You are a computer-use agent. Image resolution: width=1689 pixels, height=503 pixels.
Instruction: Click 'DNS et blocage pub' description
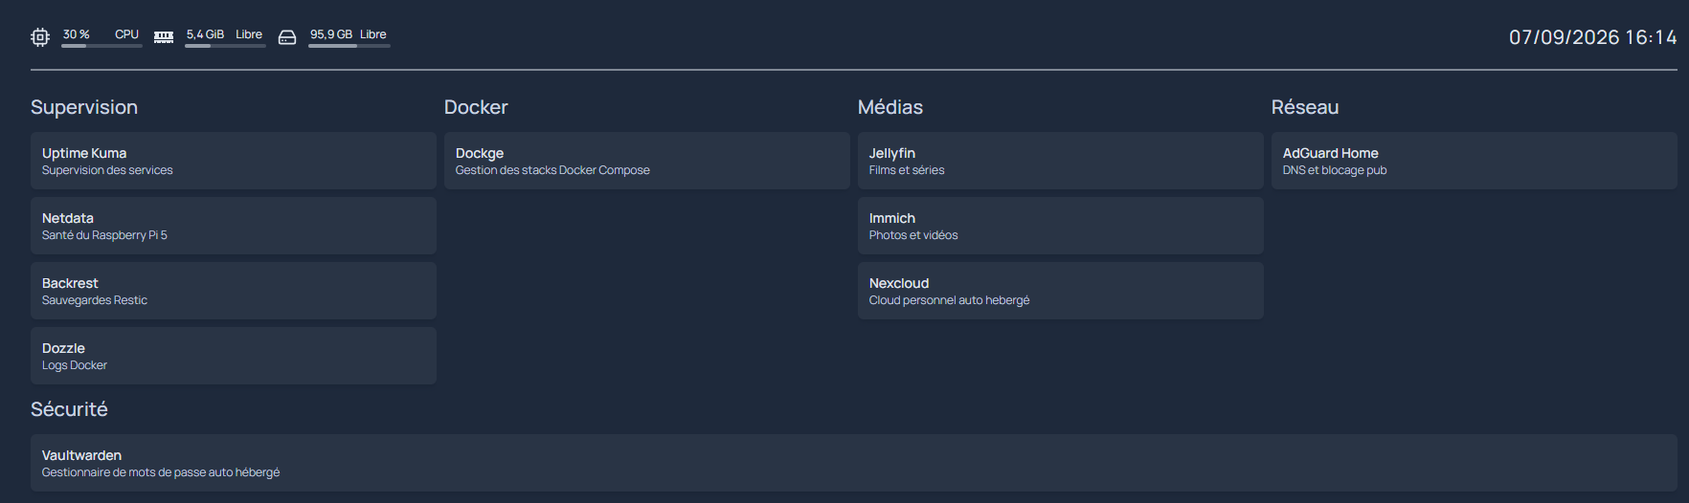[1335, 170]
